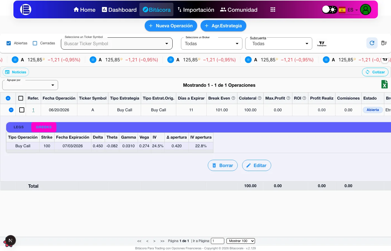Enable the Cerradas checkbox
The height and width of the screenshot is (251, 391).
[35, 43]
